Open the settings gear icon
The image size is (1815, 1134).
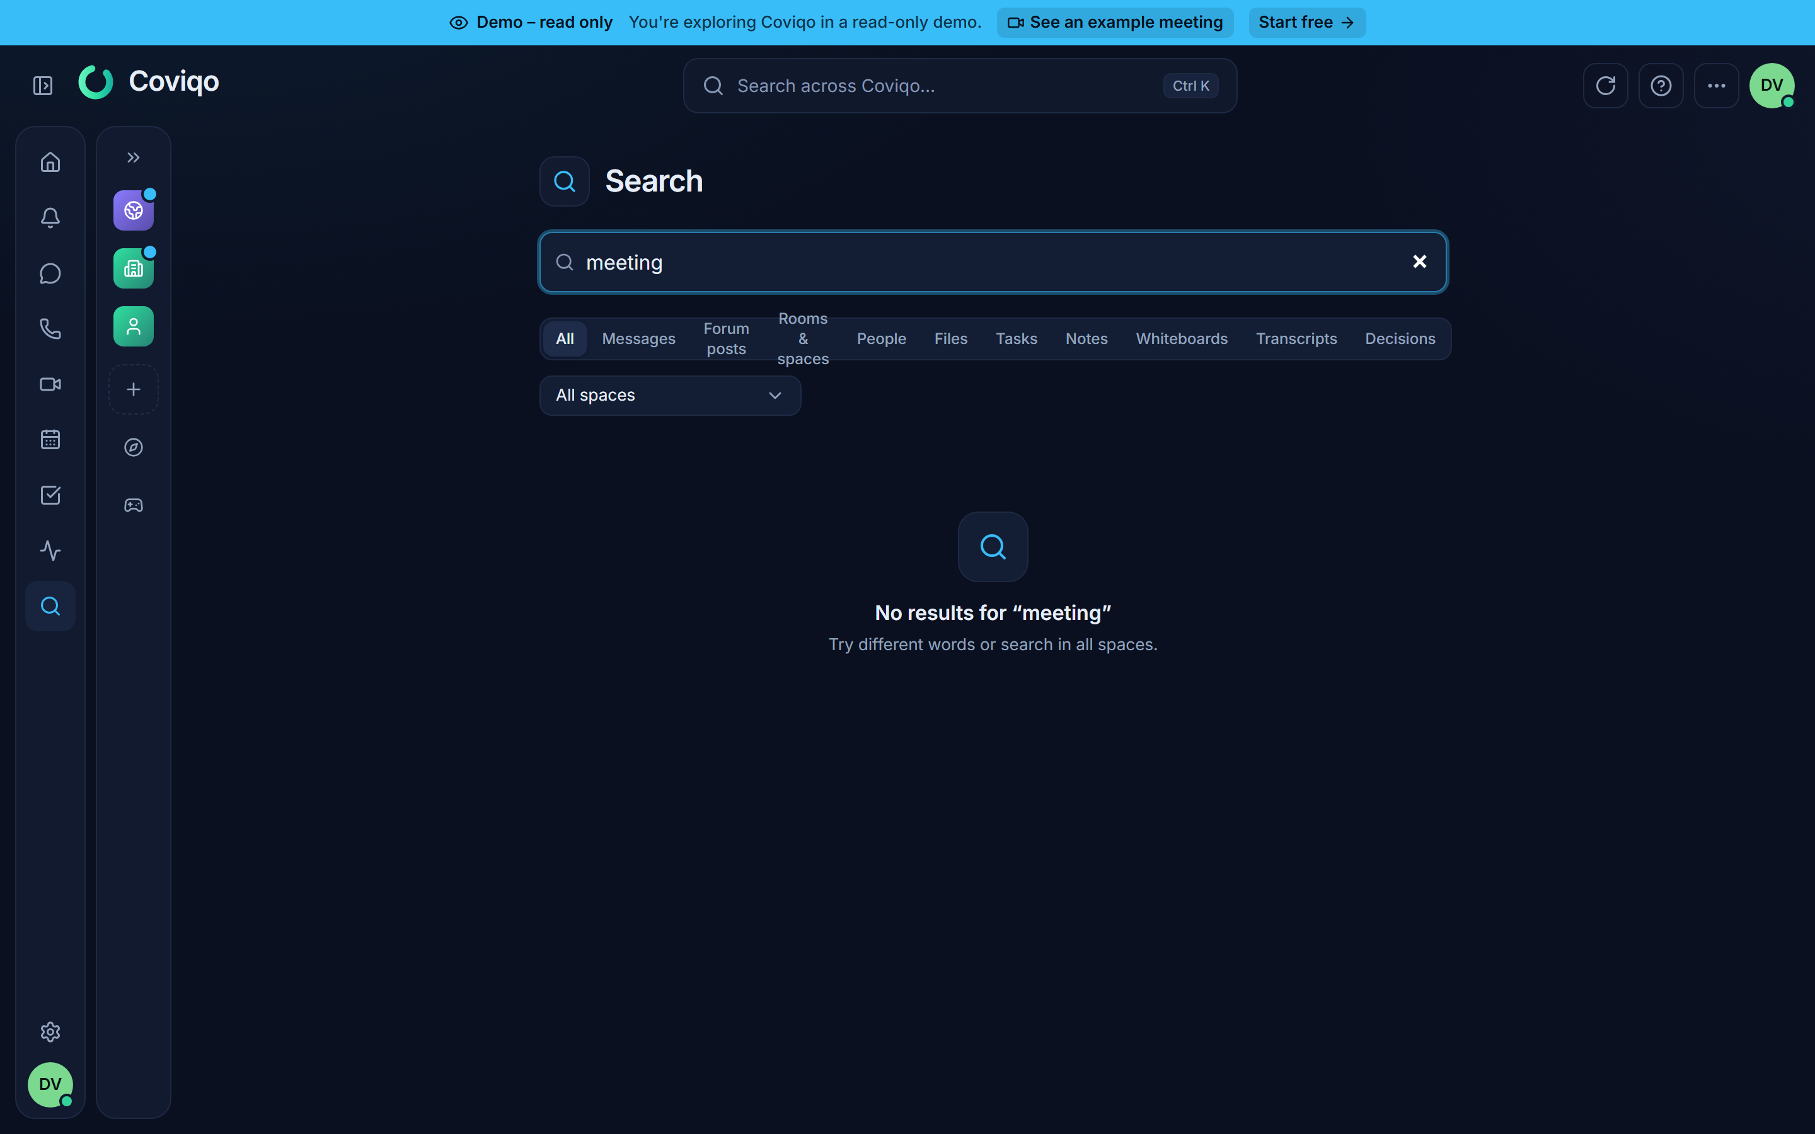coord(50,1032)
